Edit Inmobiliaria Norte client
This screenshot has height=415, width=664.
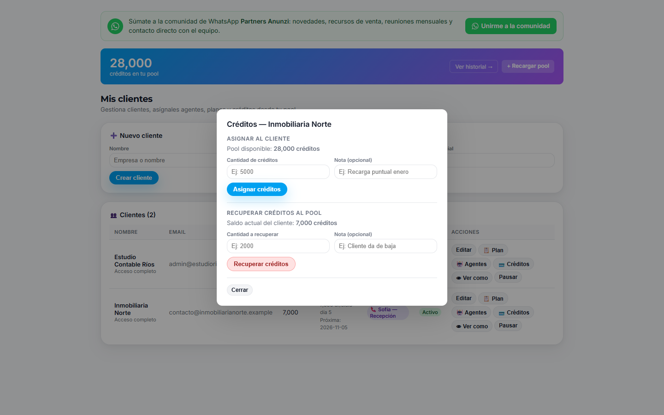464,298
